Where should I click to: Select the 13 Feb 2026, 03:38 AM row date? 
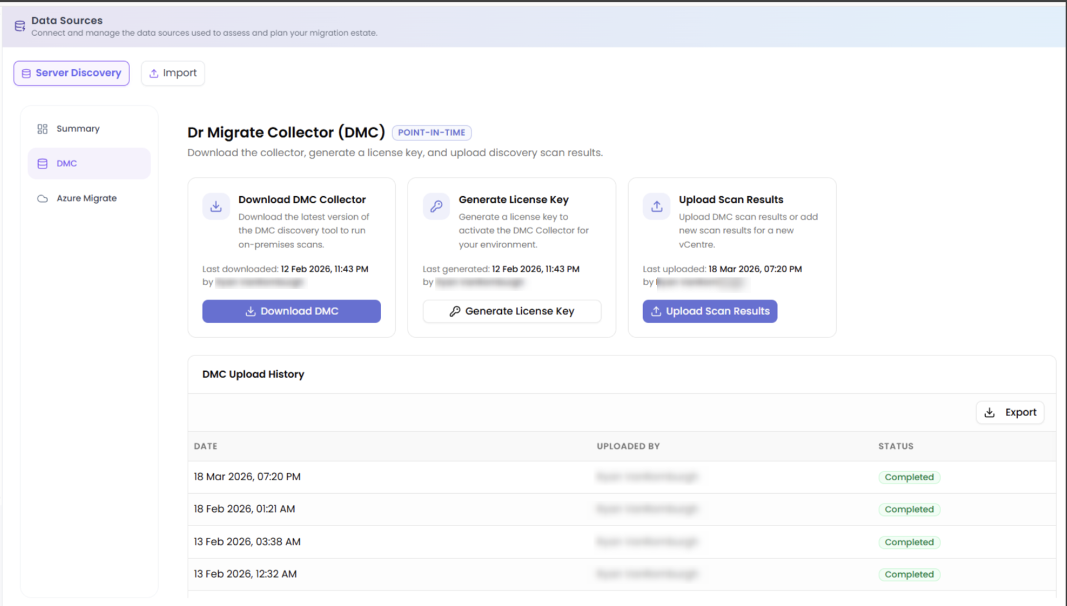[247, 541]
